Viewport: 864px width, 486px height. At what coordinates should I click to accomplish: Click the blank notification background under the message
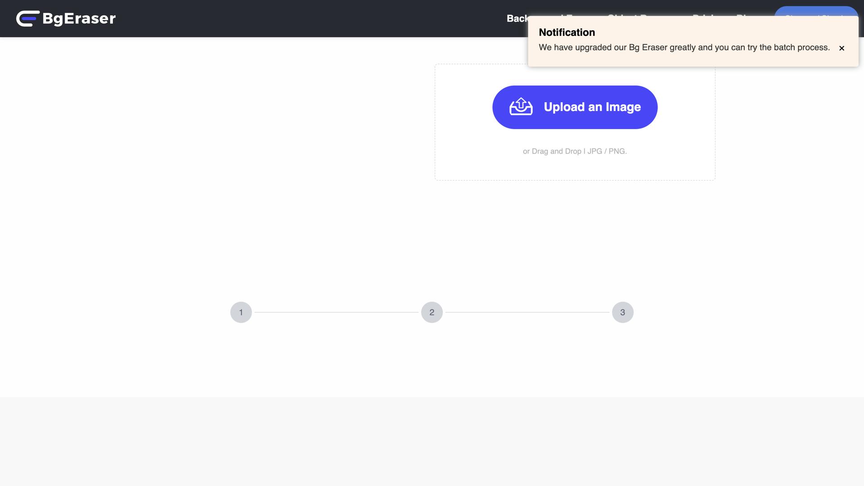693,60
